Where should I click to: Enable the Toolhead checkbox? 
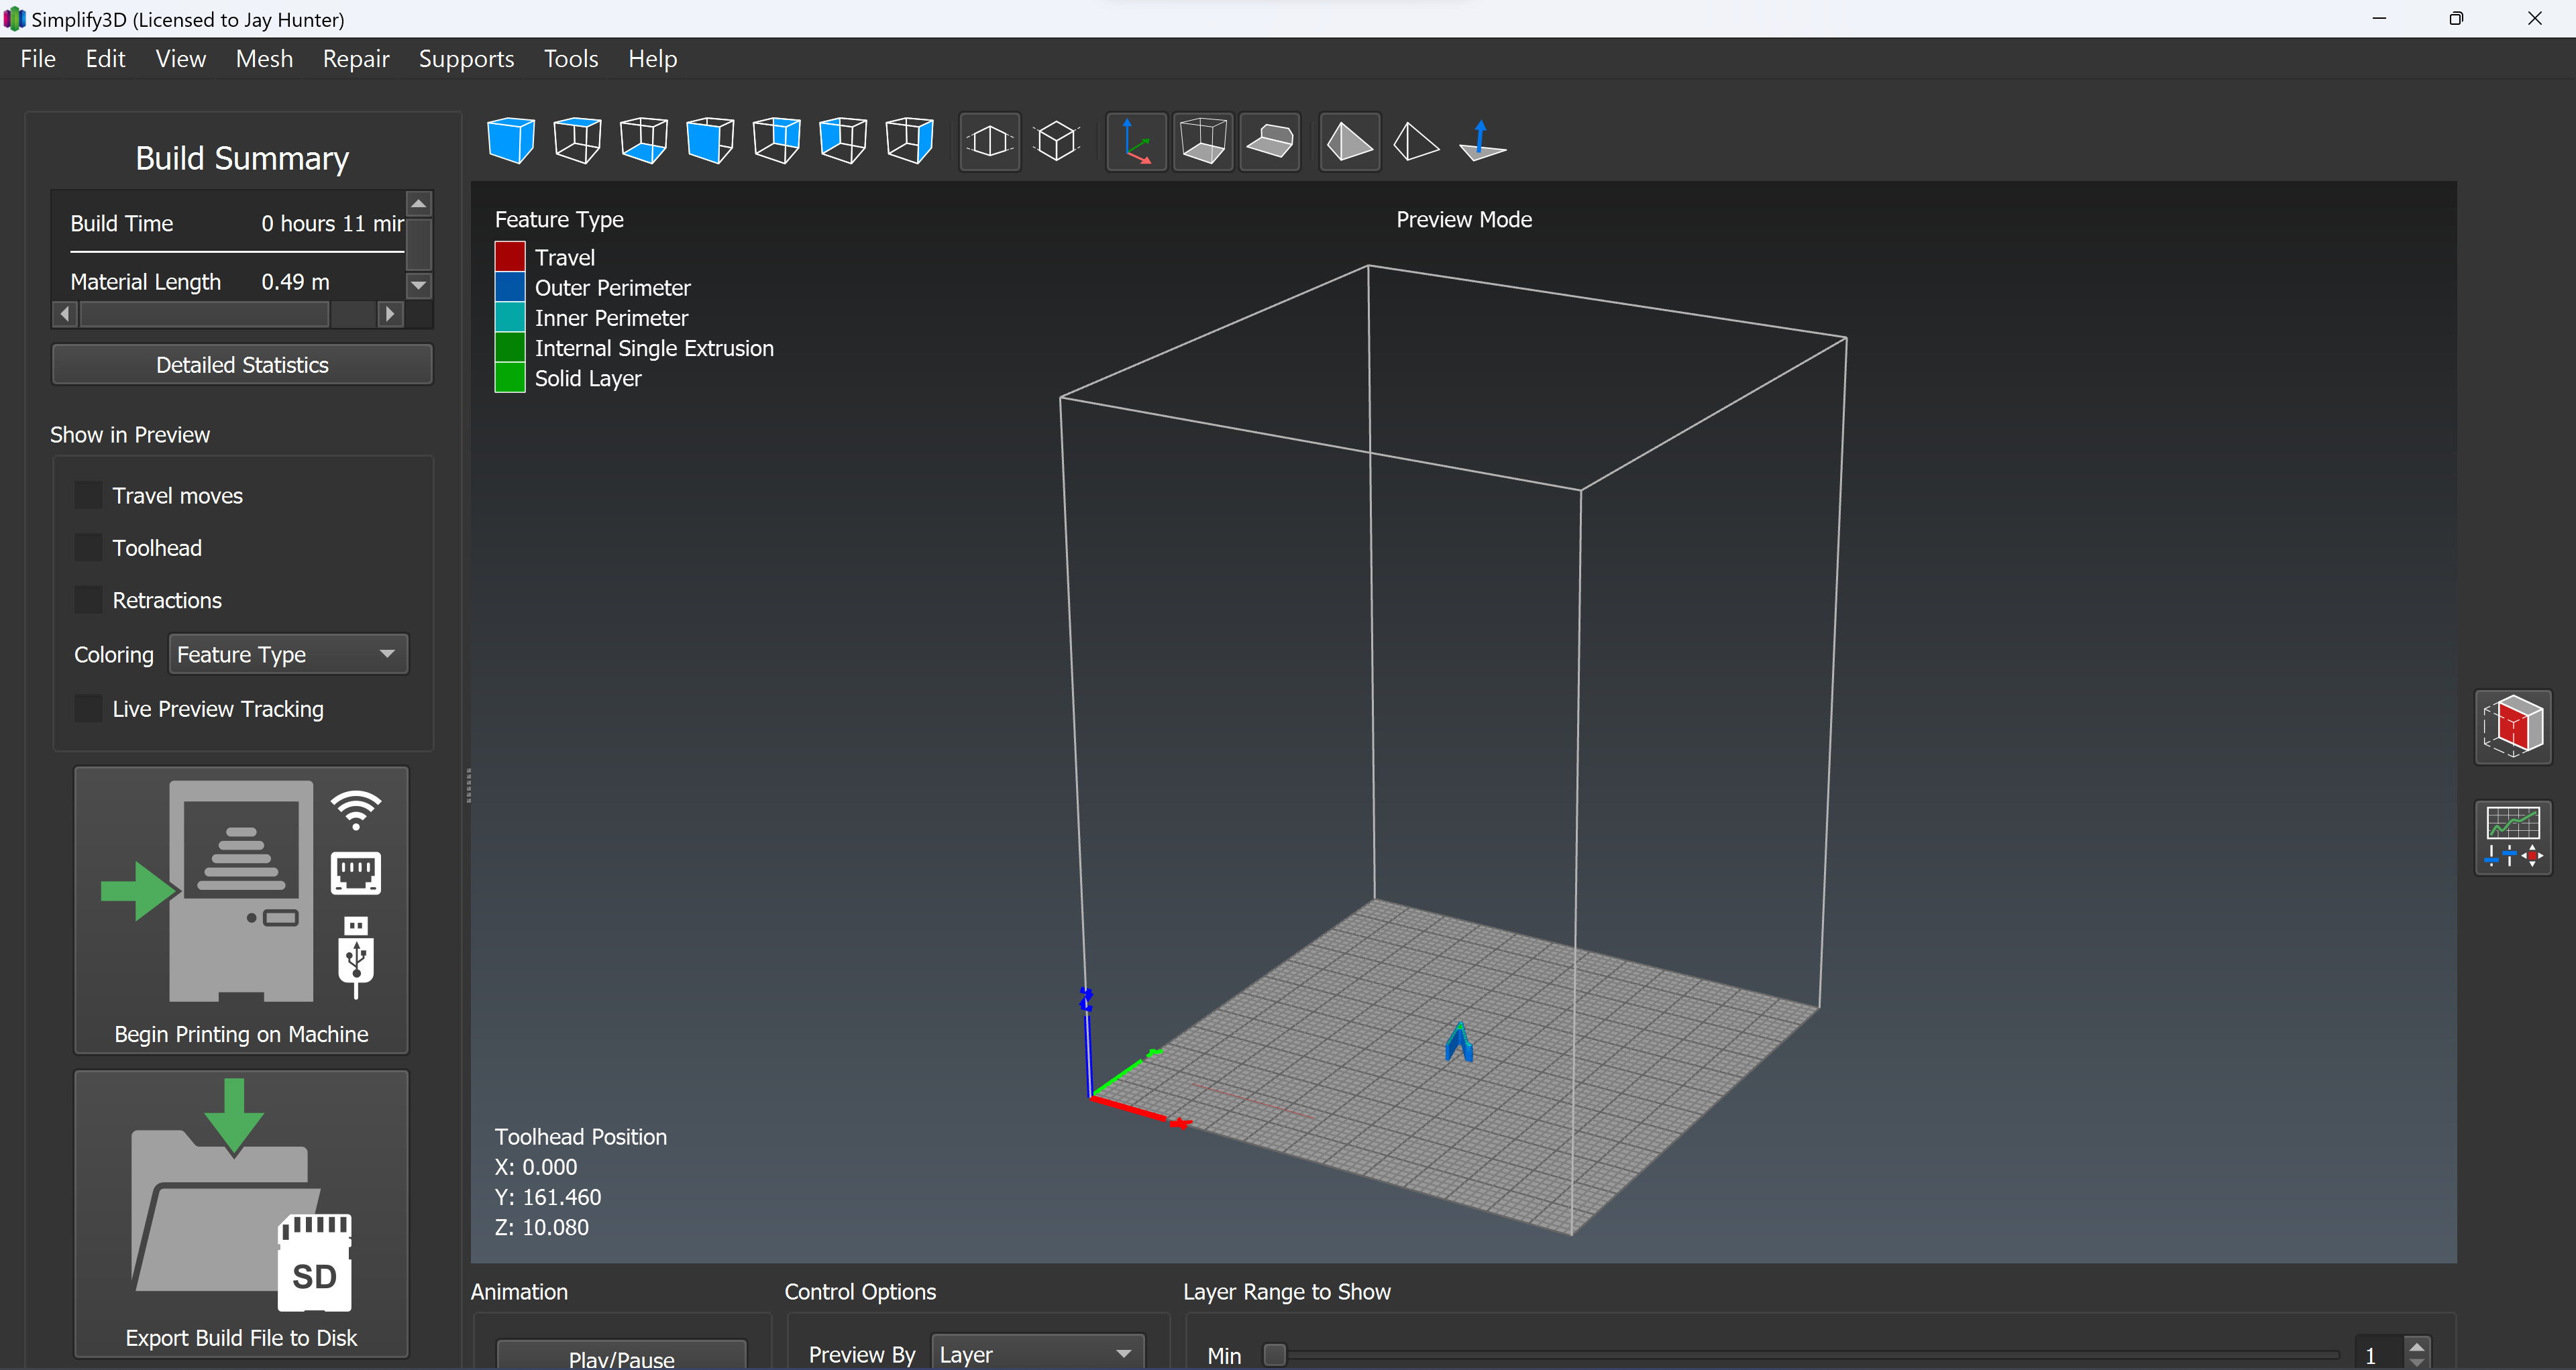89,548
